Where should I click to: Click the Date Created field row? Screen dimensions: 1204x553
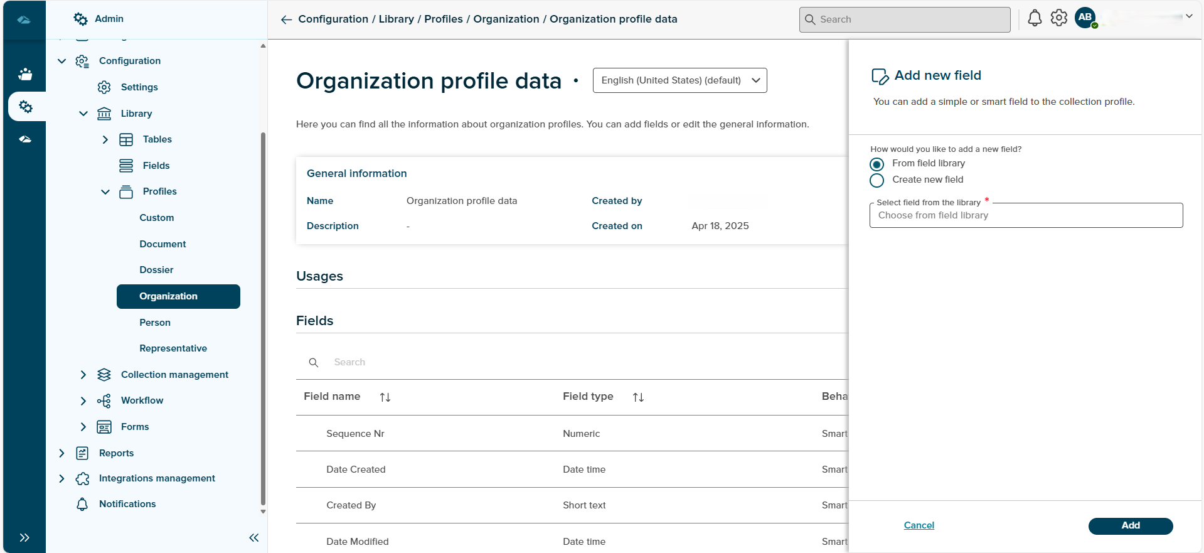pyautogui.click(x=572, y=470)
